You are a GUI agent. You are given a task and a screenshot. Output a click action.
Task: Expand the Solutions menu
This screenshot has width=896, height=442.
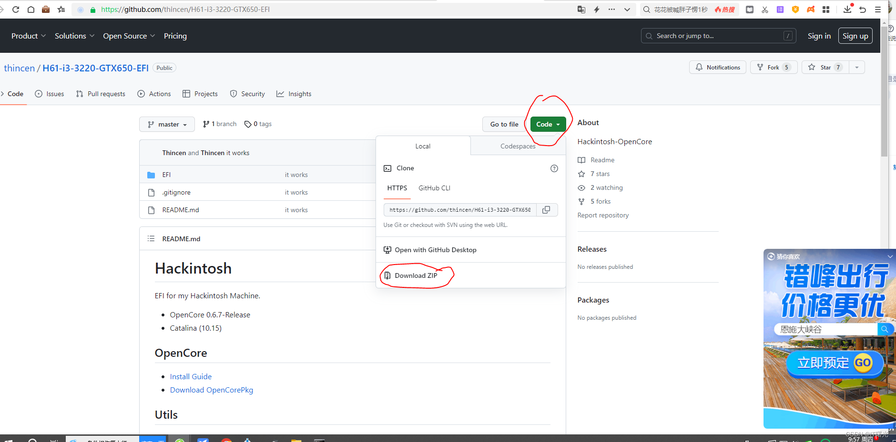pos(75,36)
